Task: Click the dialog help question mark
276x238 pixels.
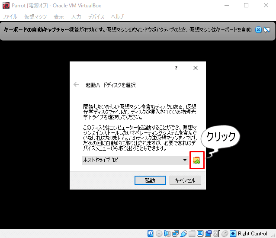Action: click(x=176, y=68)
